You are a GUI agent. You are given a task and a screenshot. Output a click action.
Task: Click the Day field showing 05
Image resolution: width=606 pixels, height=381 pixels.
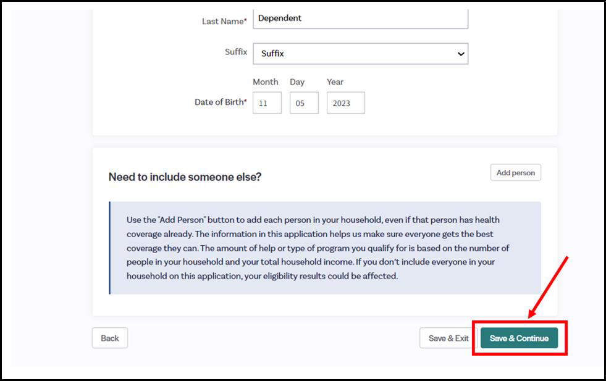coord(304,103)
